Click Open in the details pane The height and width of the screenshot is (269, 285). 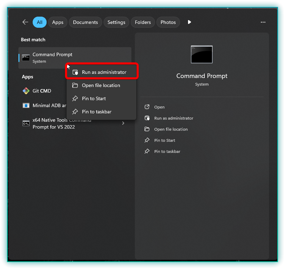pos(160,107)
